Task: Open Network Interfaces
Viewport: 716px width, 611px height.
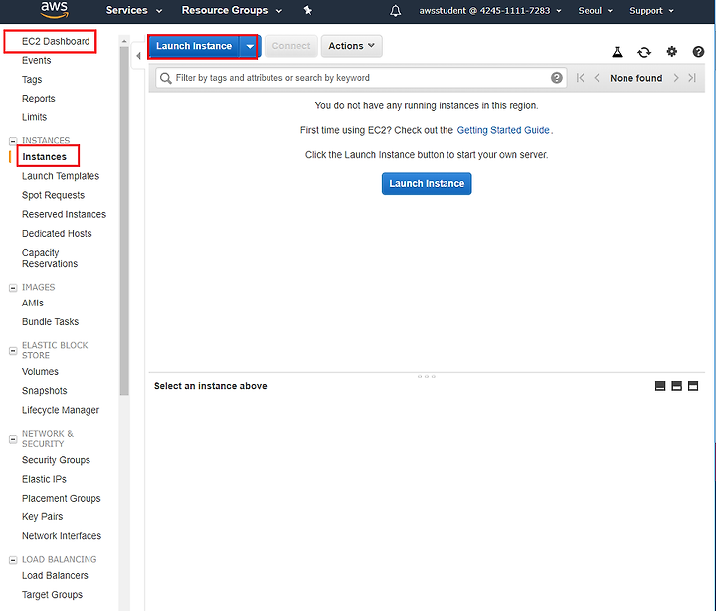Action: click(62, 536)
